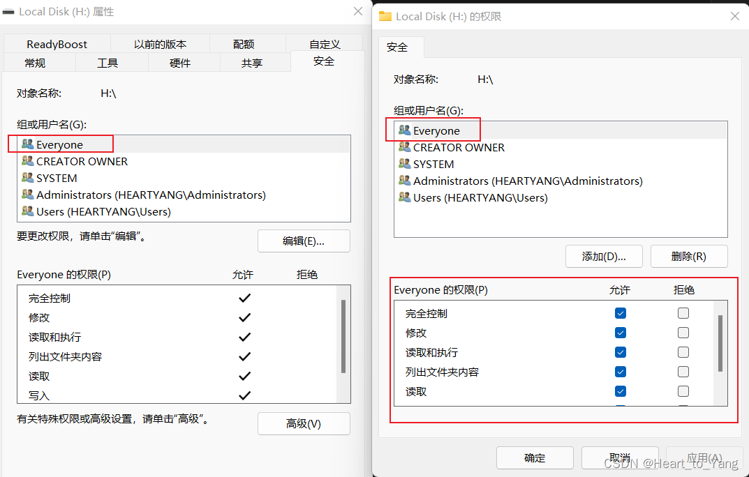Open advanced settings via 高级(V) button
Screen dimensions: 749x477
pos(304,423)
